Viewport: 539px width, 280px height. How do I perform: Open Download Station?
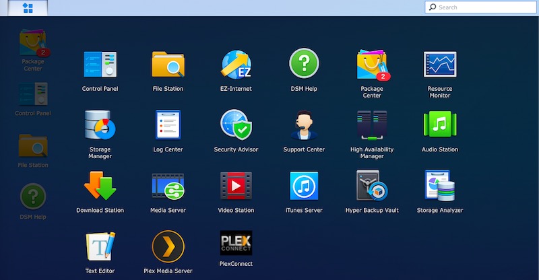[x=100, y=186]
